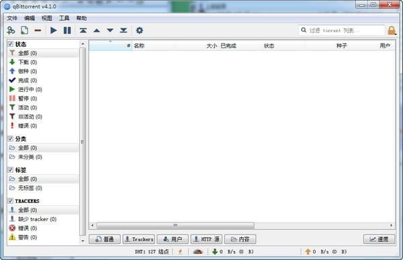This screenshot has width=403, height=260.
Task: Click the horizontal scrollbar right arrow
Action: [x=391, y=225]
